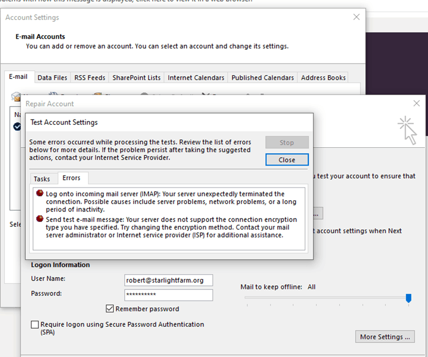The width and height of the screenshot is (428, 357).
Task: Click the wizard cursor icon in Repair Account
Action: [x=408, y=130]
